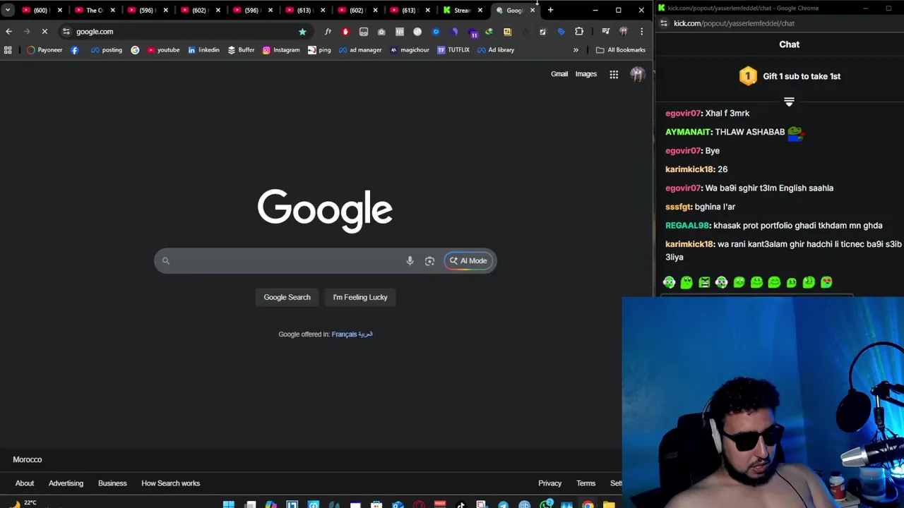Open the Extensions puzzle-piece menu
The height and width of the screenshot is (508, 904).
pos(579,31)
